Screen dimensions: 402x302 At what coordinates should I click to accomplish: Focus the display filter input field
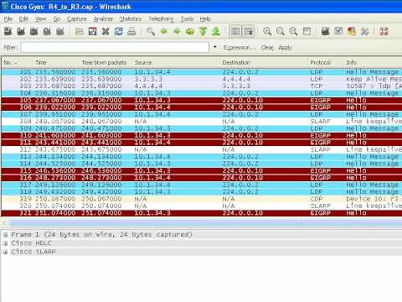pyautogui.click(x=115, y=47)
